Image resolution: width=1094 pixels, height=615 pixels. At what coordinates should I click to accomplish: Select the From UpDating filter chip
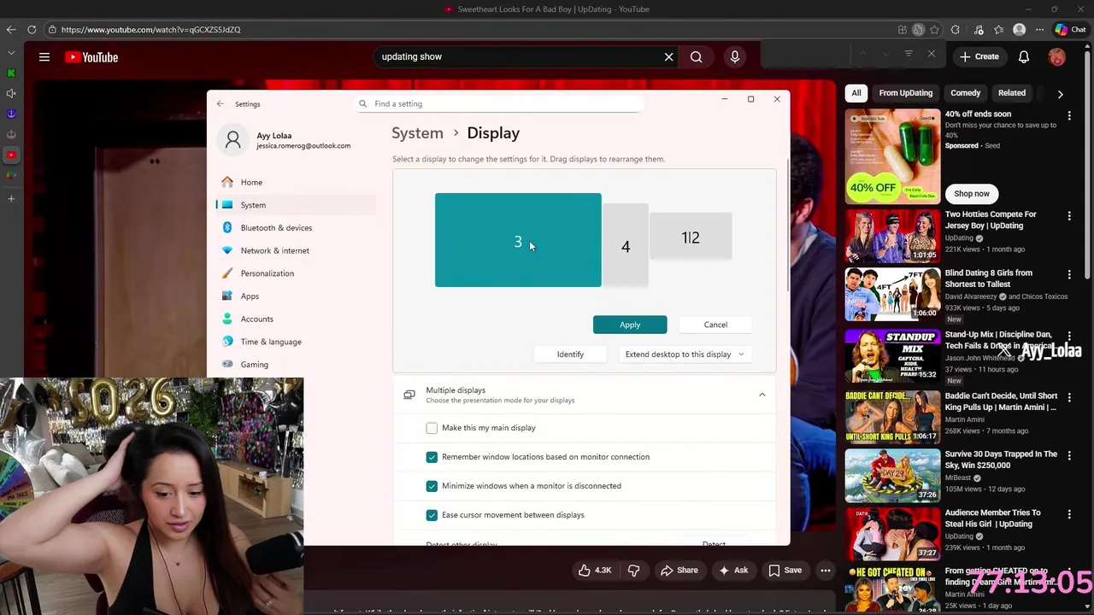click(x=905, y=93)
